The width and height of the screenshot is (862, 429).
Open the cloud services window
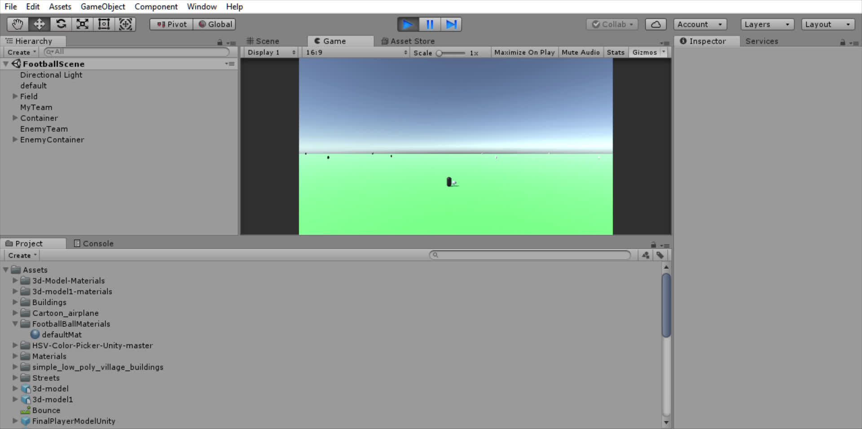[656, 24]
